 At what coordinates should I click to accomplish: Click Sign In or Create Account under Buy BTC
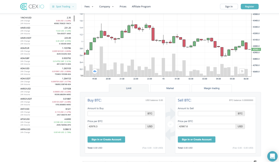(x=106, y=139)
